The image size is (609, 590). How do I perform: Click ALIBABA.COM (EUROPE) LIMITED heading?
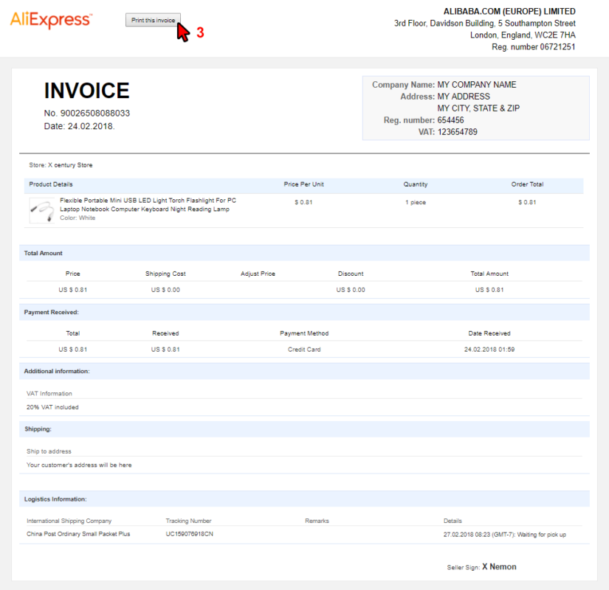(509, 11)
